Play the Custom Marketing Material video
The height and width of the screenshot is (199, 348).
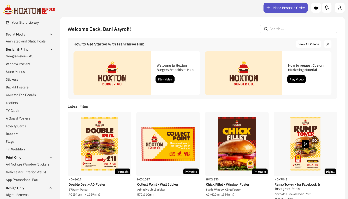point(296,79)
